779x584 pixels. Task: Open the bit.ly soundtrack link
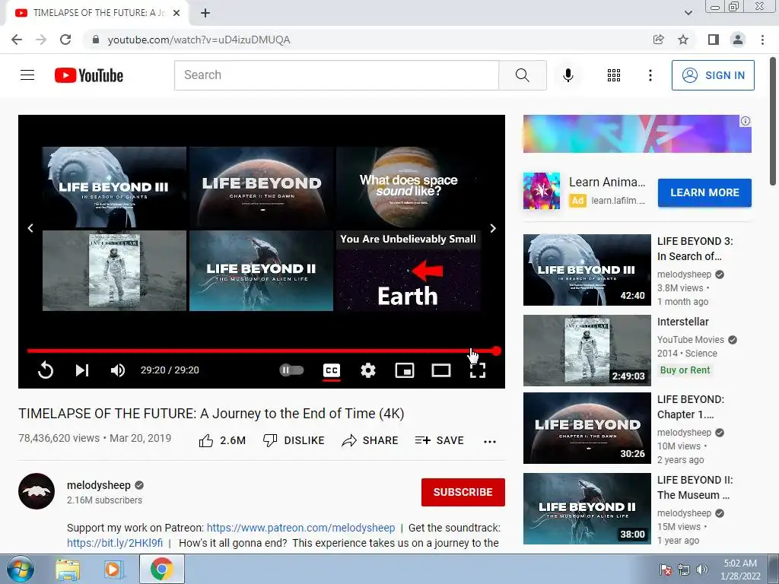(115, 543)
